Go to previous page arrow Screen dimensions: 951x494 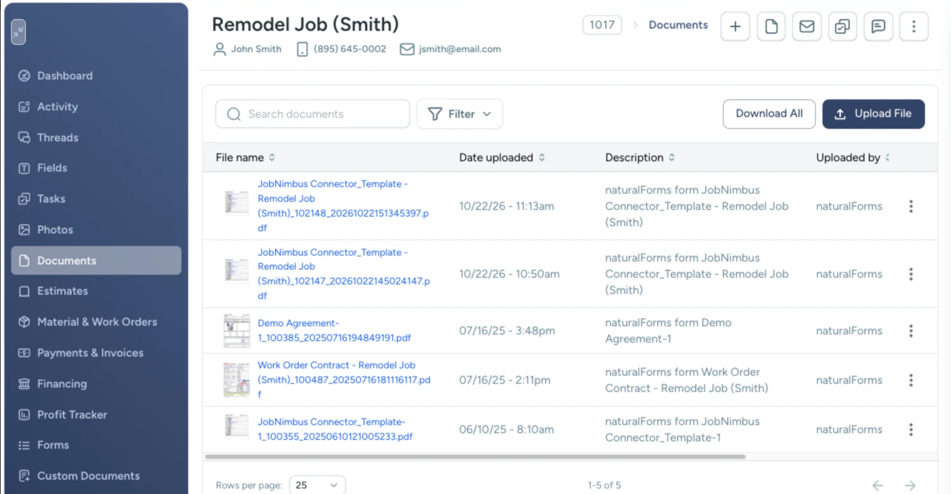tap(877, 486)
